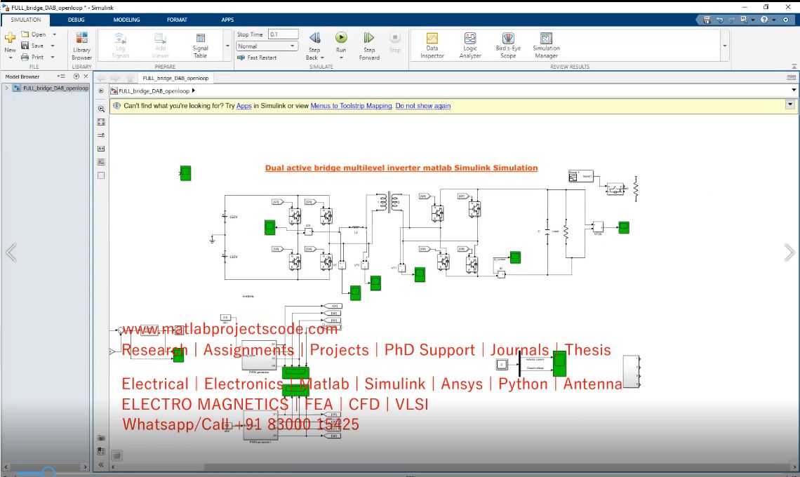Expand the Review Results gallery dropdown

pyautogui.click(x=724, y=46)
